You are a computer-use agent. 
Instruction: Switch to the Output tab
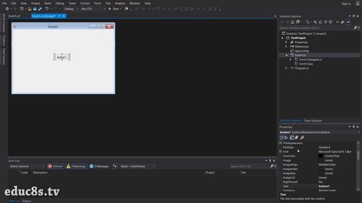[27, 201]
